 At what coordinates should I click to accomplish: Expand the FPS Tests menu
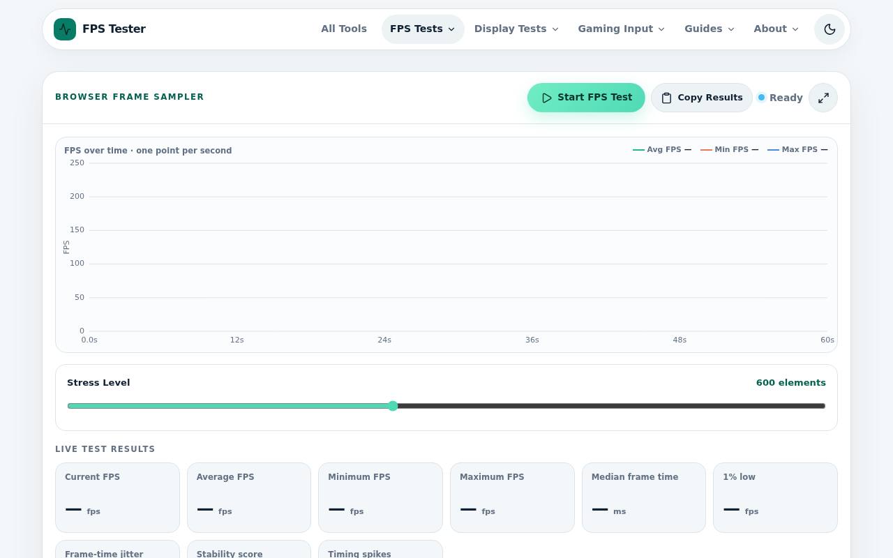coord(423,29)
